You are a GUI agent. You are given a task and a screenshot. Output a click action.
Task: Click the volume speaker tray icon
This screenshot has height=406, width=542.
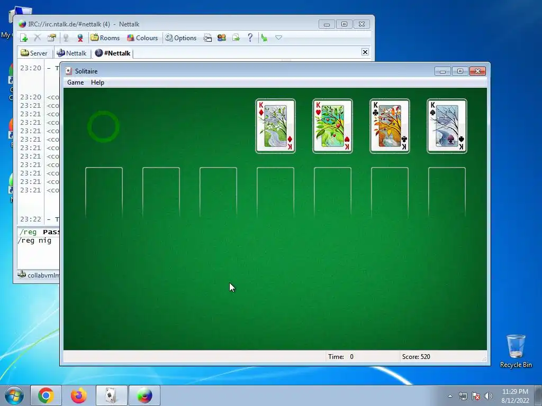pos(489,396)
